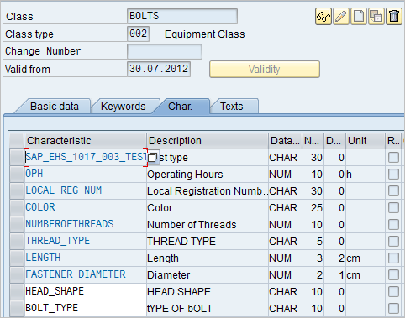Open the Keywords tab
The width and height of the screenshot is (405, 318).
tap(123, 107)
